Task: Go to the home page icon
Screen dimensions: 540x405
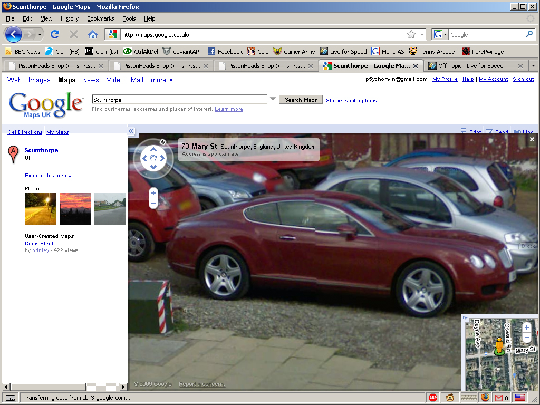Action: click(x=93, y=34)
